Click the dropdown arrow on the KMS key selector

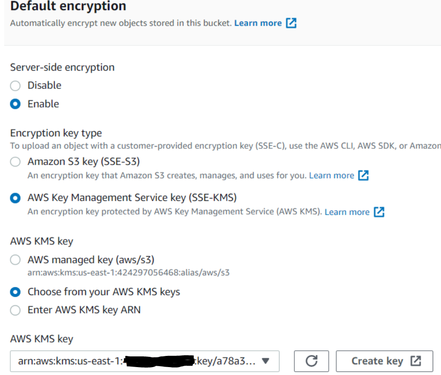pos(265,361)
